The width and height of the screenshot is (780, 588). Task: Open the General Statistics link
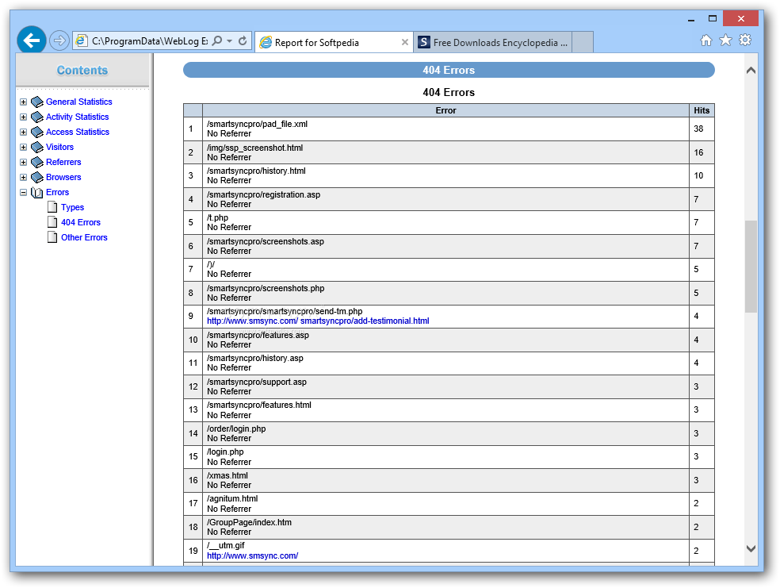tap(79, 102)
